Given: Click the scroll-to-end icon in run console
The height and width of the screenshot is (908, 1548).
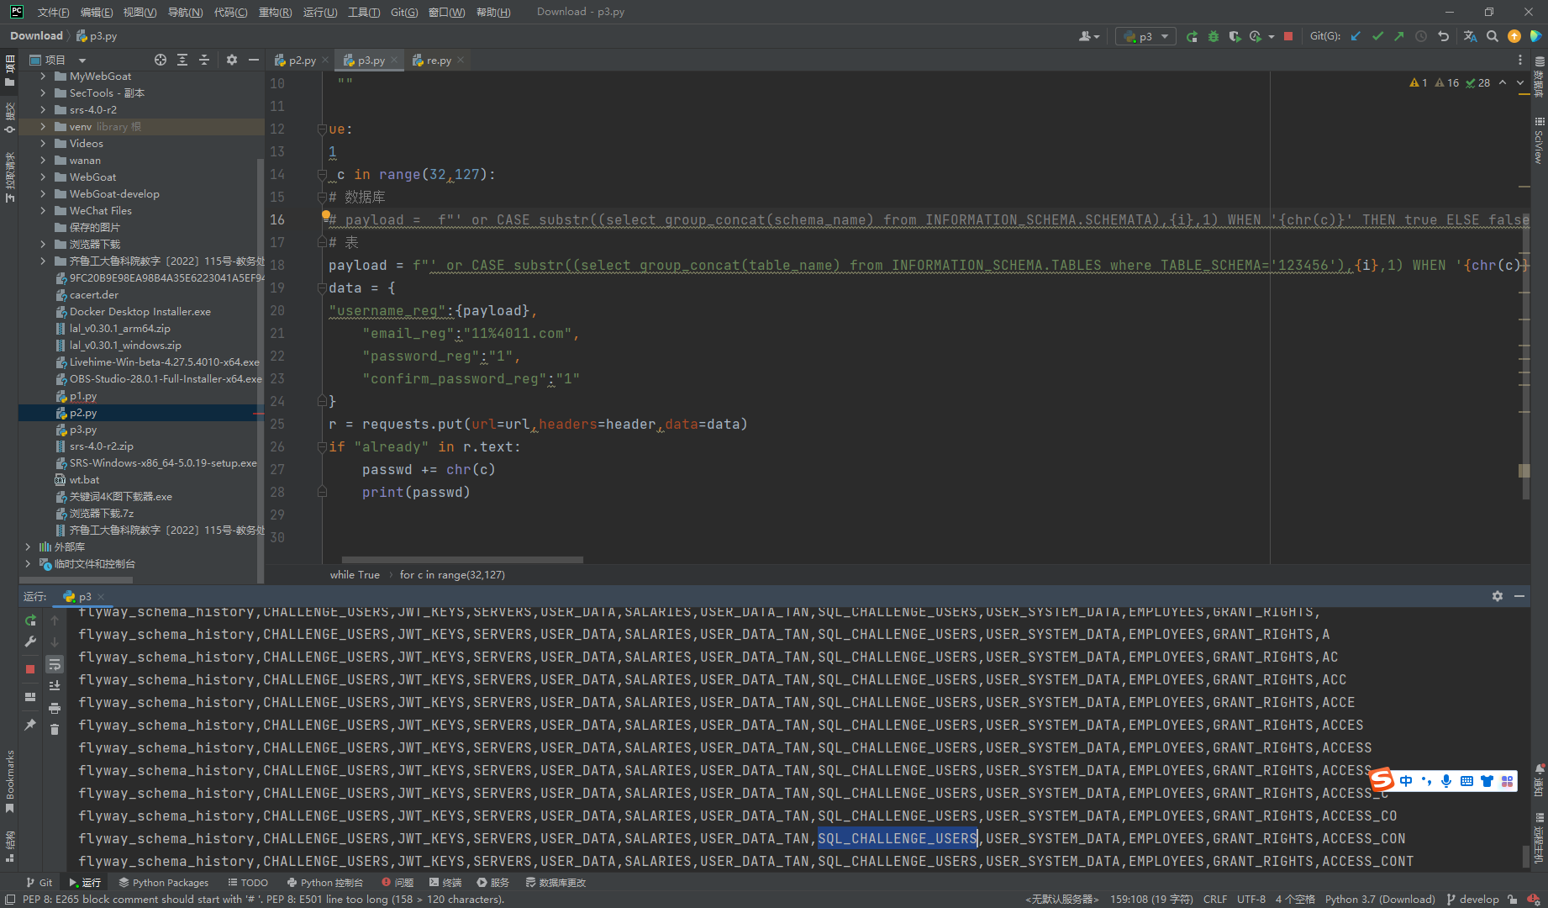Looking at the screenshot, I should click(55, 686).
